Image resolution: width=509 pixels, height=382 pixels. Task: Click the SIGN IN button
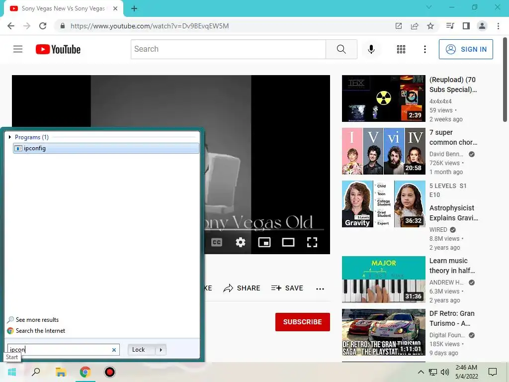click(465, 49)
